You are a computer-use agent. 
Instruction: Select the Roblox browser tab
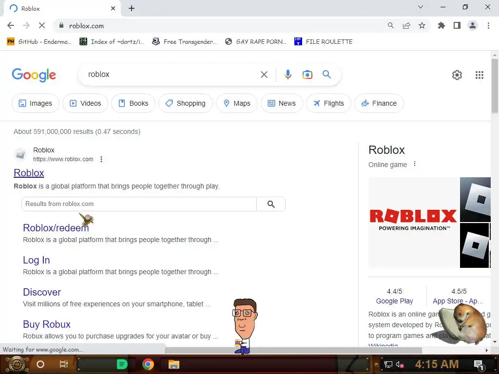62,9
